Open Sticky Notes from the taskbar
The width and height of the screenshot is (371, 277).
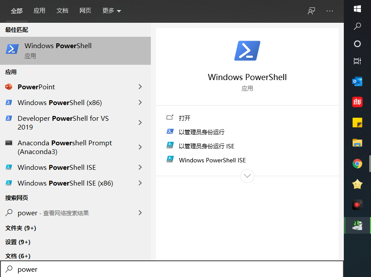pos(357,123)
